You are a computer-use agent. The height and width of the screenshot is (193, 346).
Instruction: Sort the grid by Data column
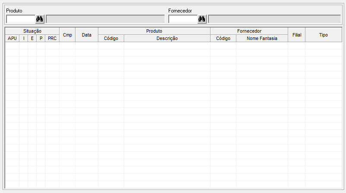click(87, 35)
